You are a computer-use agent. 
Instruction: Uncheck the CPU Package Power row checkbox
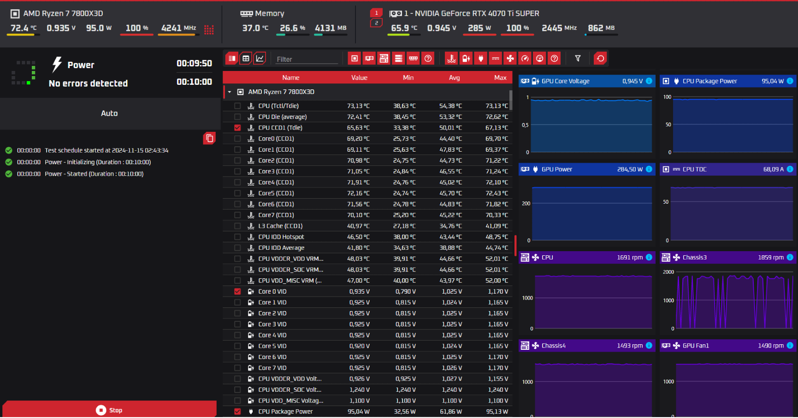click(237, 412)
